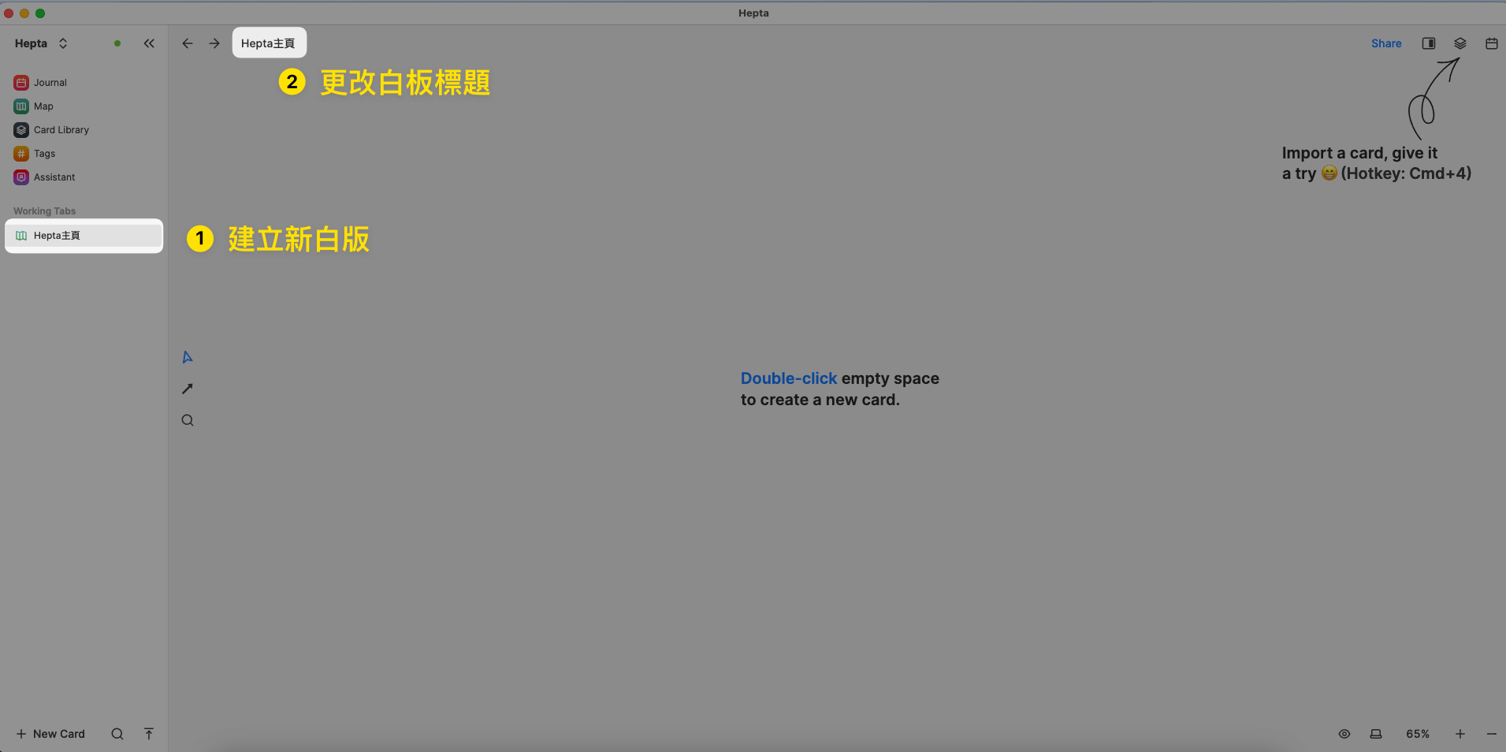The image size is (1506, 752).
Task: Collapse the left sidebar
Action: [x=149, y=43]
